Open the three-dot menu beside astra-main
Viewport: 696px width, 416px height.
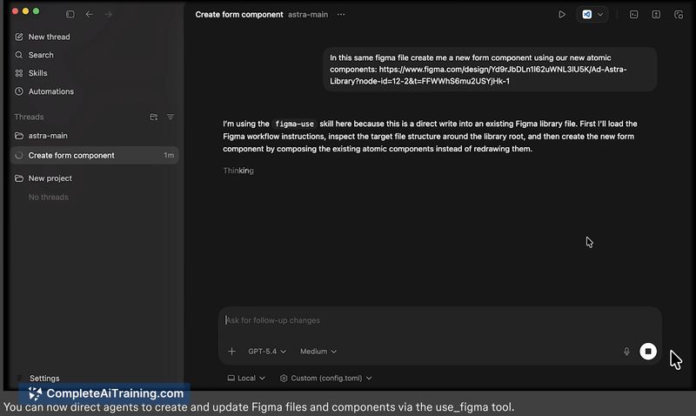341,15
